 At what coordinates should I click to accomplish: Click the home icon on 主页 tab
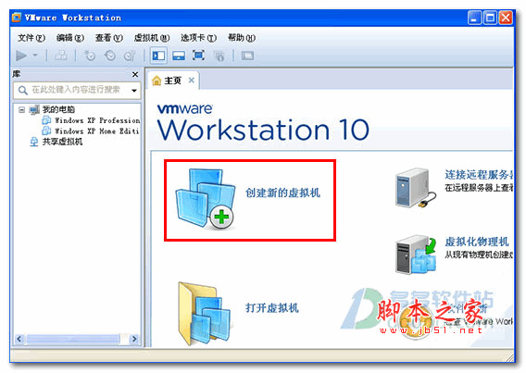pos(157,81)
